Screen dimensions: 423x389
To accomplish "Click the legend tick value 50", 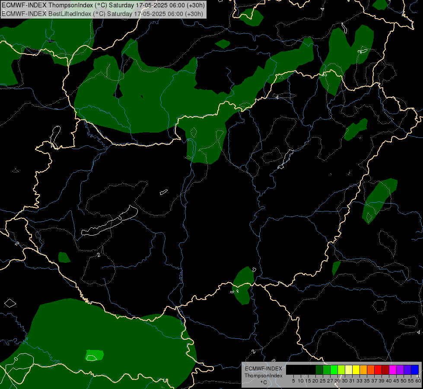I will pyautogui.click(x=404, y=381).
